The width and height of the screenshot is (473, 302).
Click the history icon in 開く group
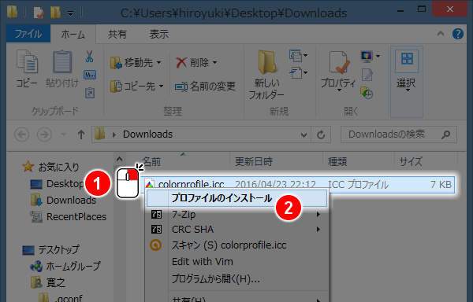point(367,93)
